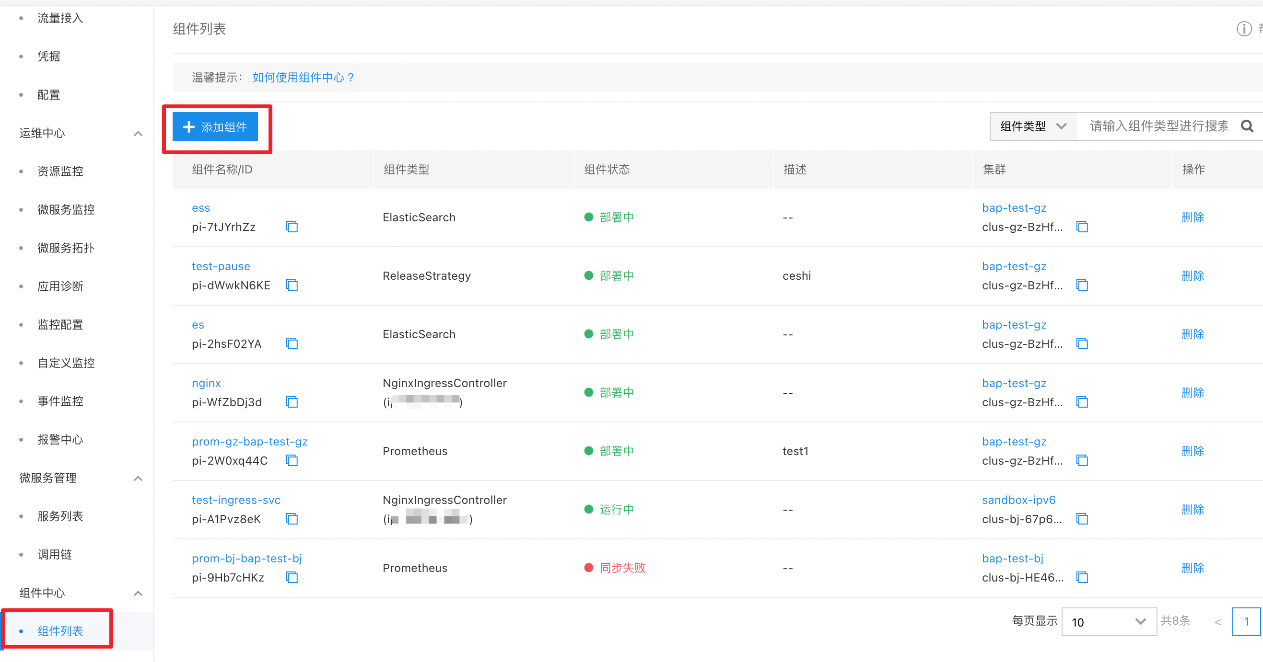Copy the ID pi-dWwkN6KE
This screenshot has width=1263, height=662.
292,285
